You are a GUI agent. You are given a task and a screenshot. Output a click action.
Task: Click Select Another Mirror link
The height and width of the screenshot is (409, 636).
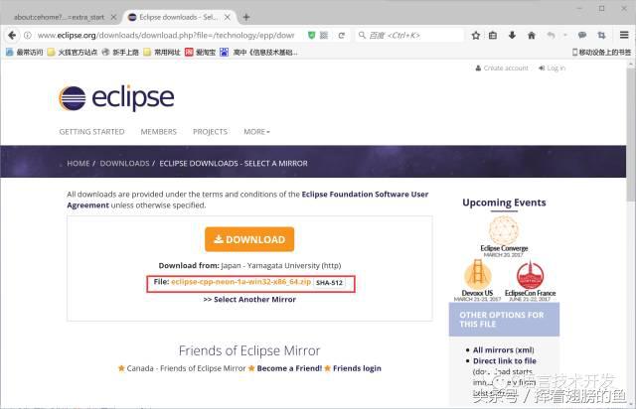tap(249, 299)
